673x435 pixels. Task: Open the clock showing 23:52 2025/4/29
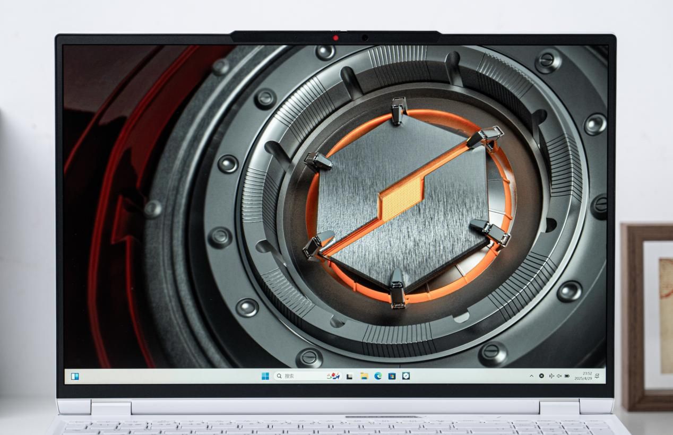point(583,376)
